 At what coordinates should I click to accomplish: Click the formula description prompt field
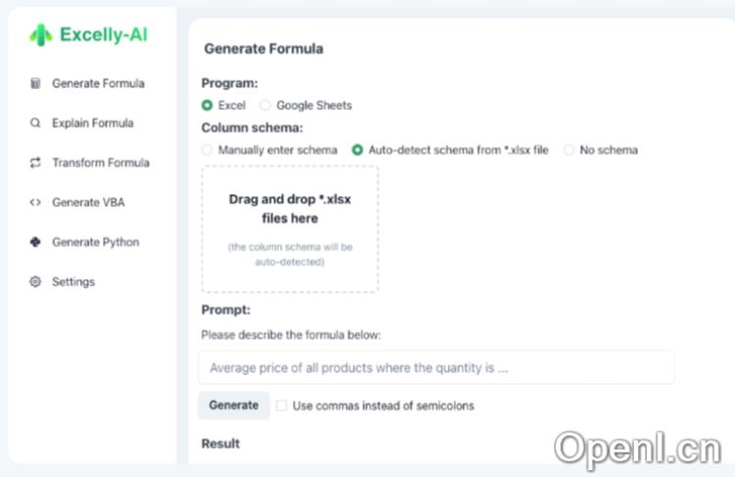tap(437, 368)
